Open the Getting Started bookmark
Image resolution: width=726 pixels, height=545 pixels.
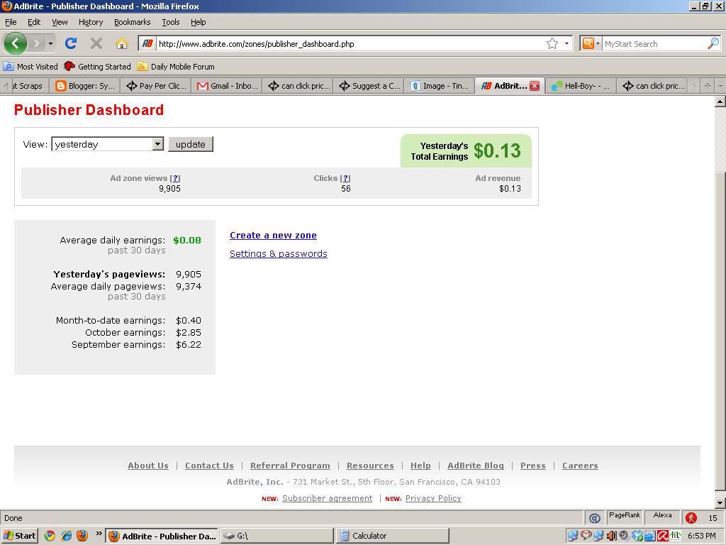(x=98, y=67)
